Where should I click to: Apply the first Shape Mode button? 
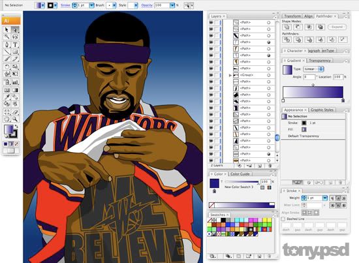coord(287,27)
